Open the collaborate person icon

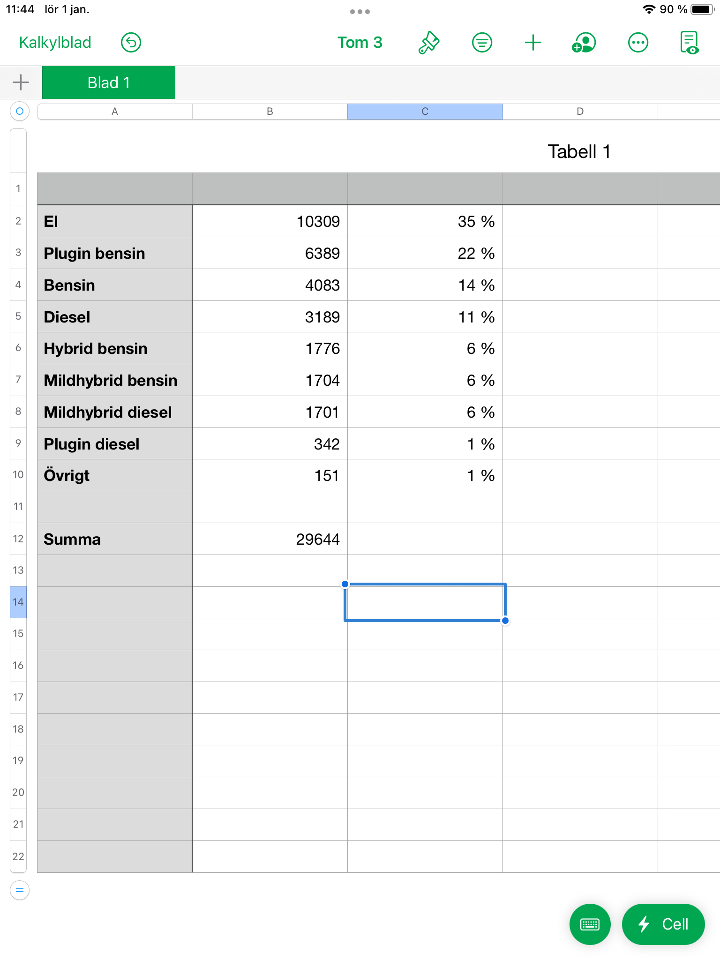[584, 43]
